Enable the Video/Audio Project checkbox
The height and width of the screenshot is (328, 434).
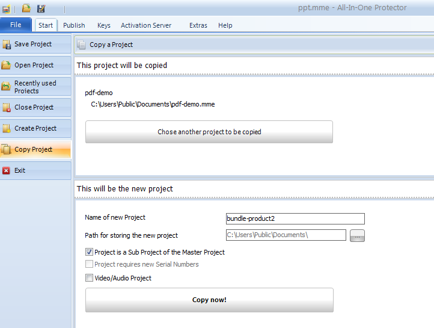pos(90,278)
